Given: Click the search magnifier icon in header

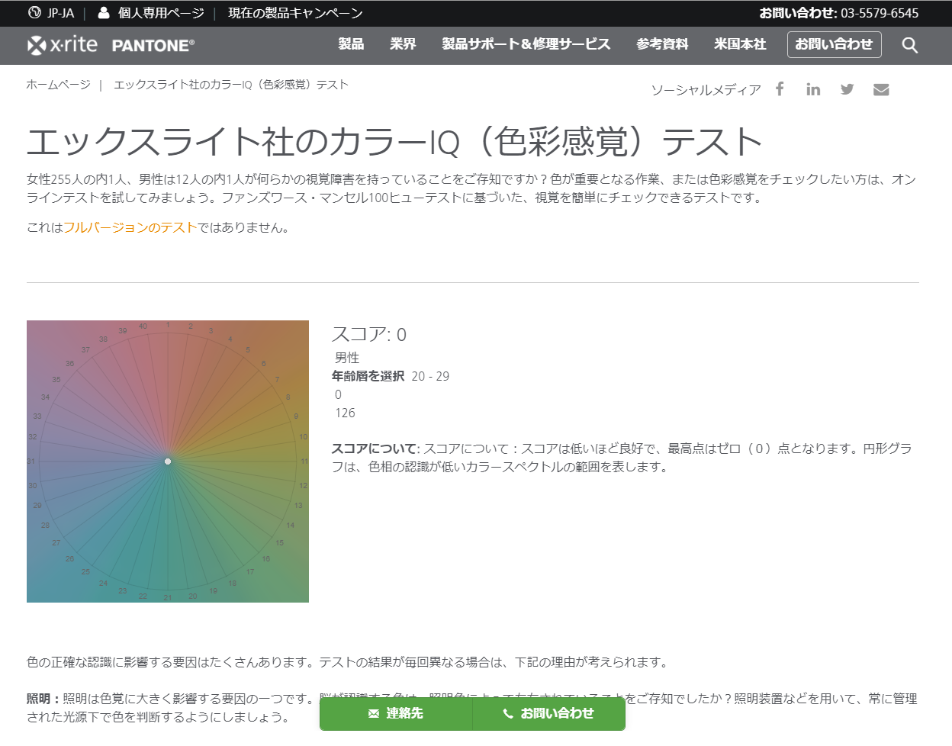Looking at the screenshot, I should [x=909, y=45].
